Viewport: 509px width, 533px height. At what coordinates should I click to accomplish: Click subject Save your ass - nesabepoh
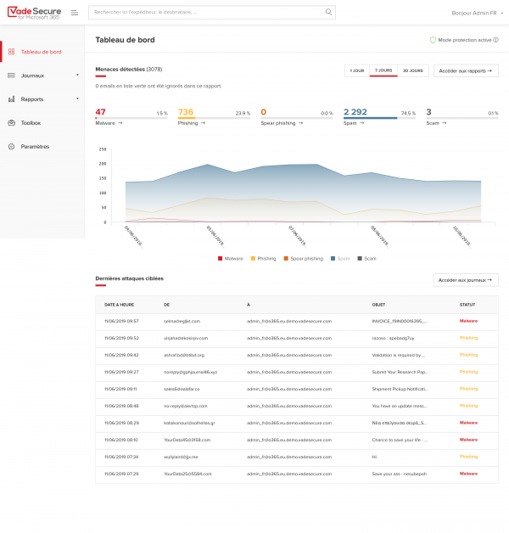(x=400, y=474)
